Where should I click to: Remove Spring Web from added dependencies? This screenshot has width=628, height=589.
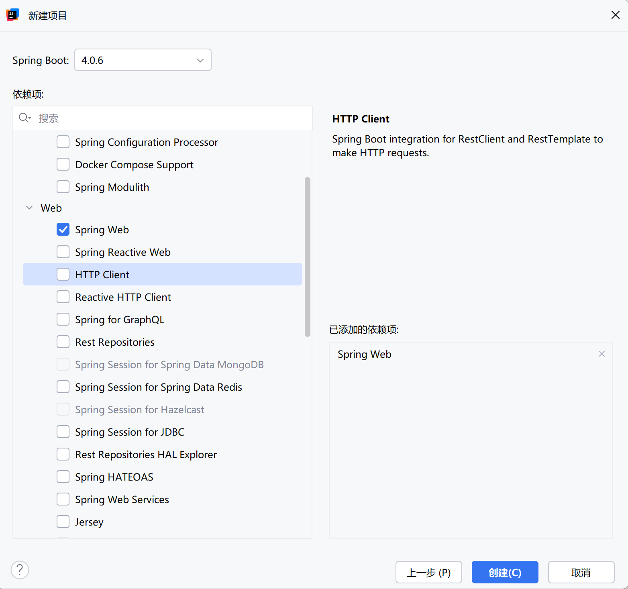601,354
